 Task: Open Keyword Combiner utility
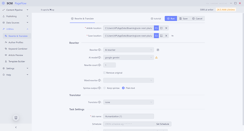click(x=17, y=49)
